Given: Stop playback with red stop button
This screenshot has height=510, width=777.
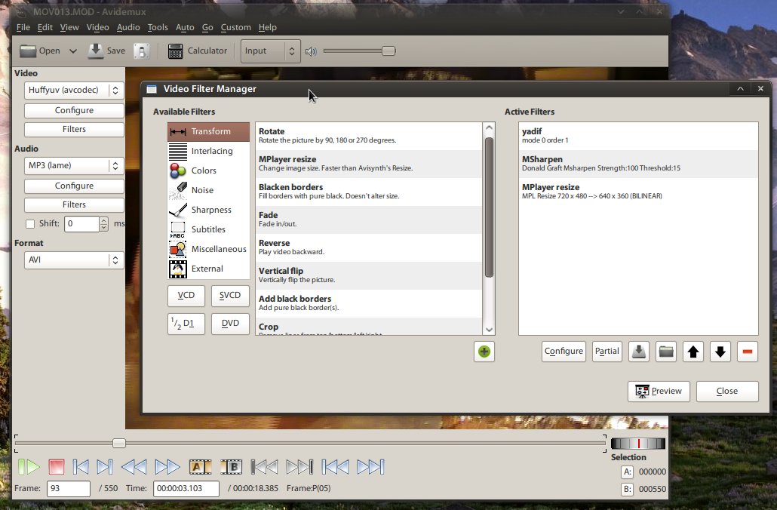Looking at the screenshot, I should (x=57, y=467).
